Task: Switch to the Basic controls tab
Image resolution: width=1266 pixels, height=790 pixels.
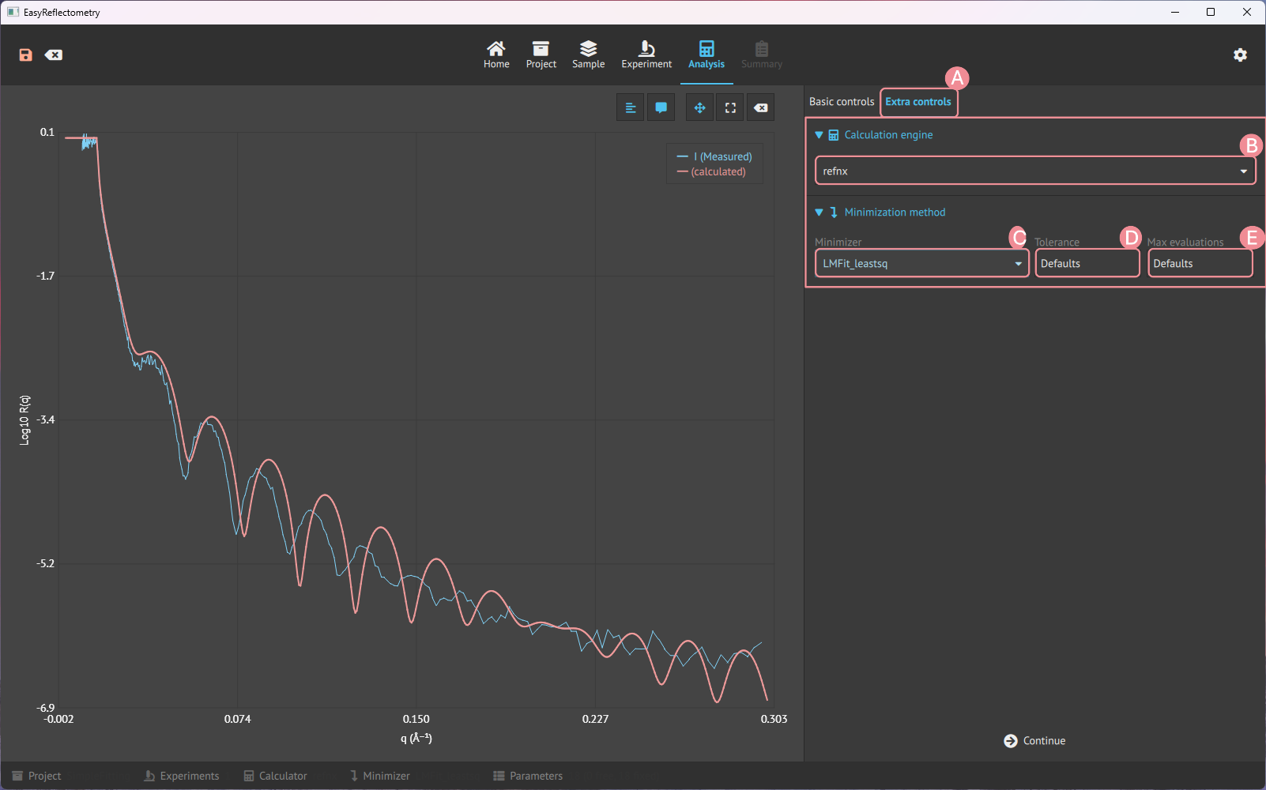Action: (841, 101)
